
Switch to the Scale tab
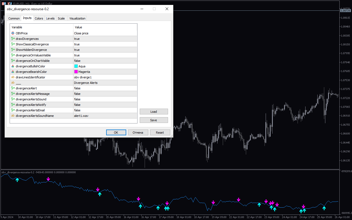(61, 18)
